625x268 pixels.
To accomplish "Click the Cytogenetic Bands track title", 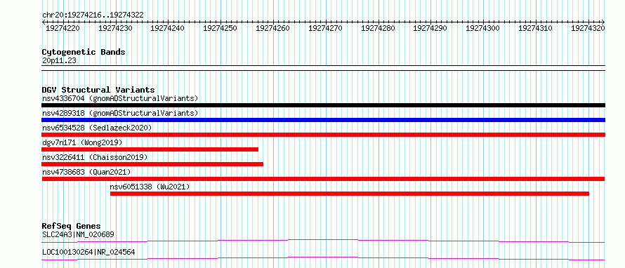I will 84,52.
